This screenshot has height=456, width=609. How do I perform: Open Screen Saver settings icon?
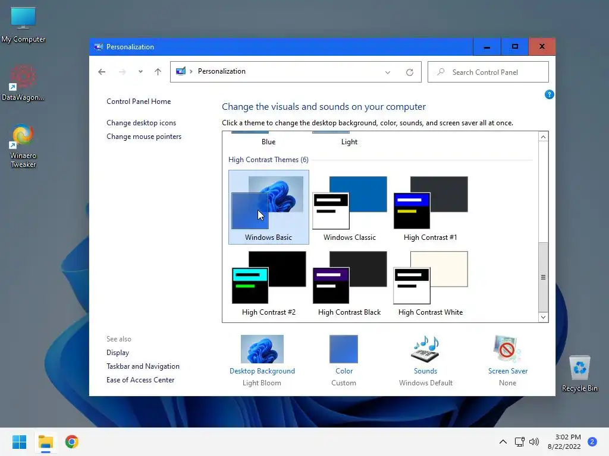click(x=507, y=349)
